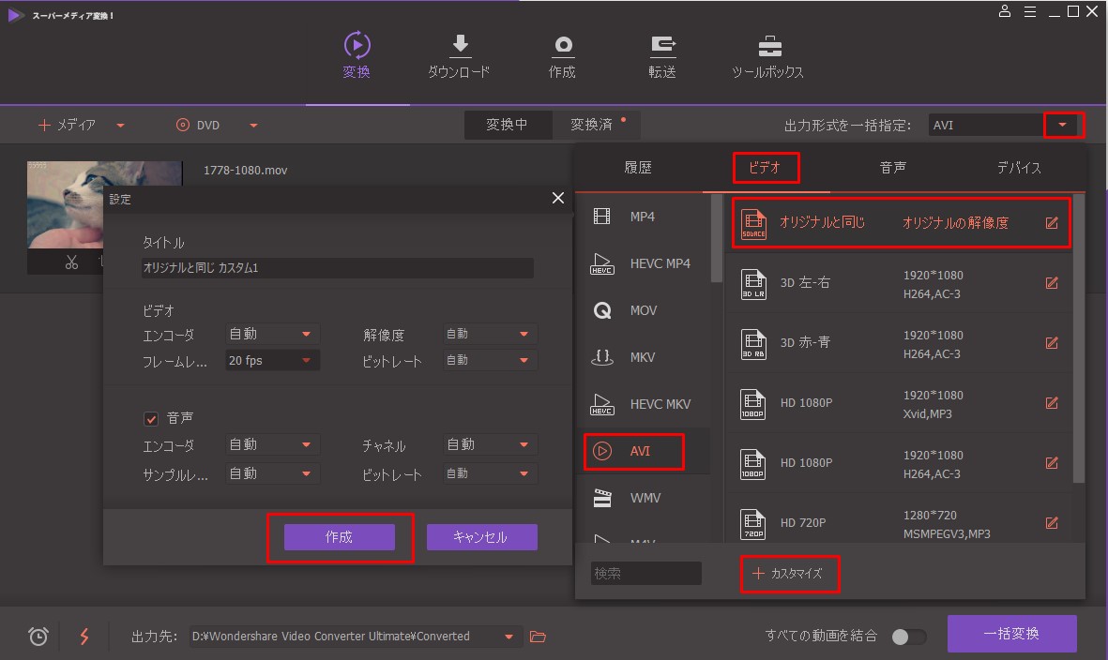
Task: Open the 作成 (burn disc) section icon
Action: point(563,46)
